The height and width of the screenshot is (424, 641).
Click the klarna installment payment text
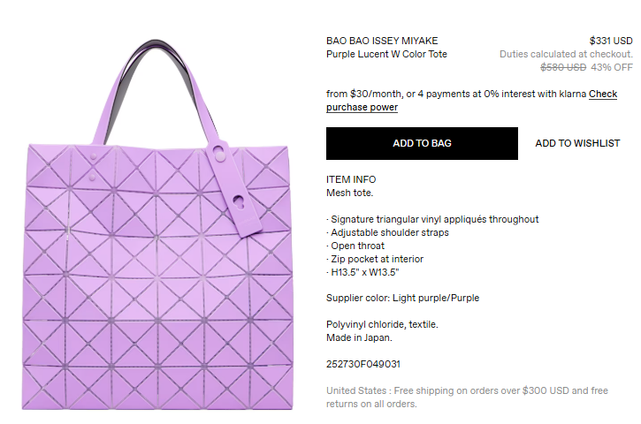455,95
